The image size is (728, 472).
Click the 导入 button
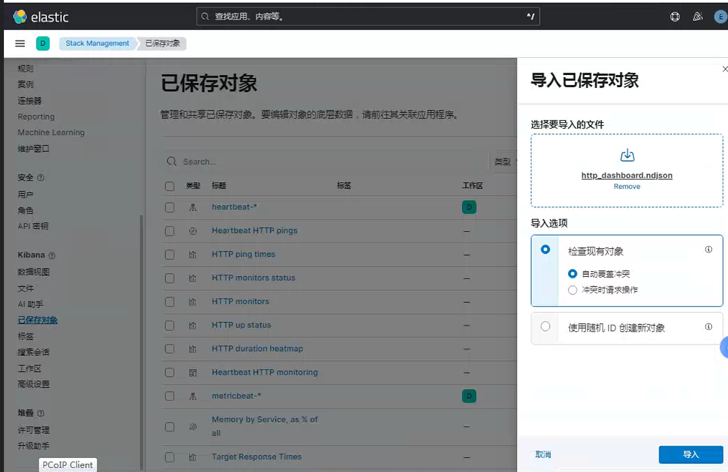pos(691,455)
